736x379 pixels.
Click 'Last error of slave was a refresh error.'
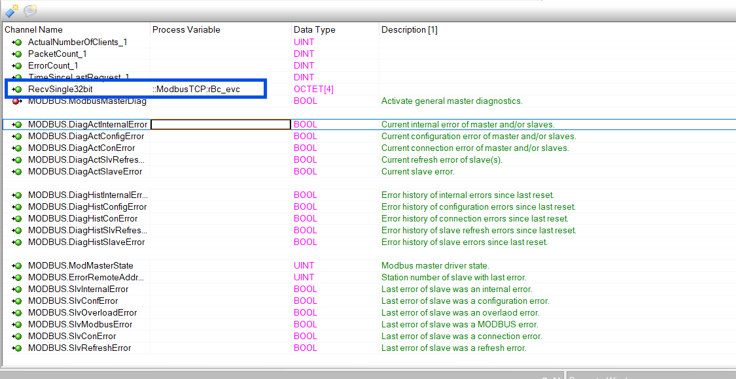click(x=454, y=348)
